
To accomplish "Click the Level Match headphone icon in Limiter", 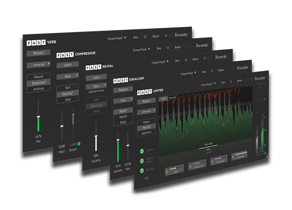I will pyautogui.click(x=259, y=148).
